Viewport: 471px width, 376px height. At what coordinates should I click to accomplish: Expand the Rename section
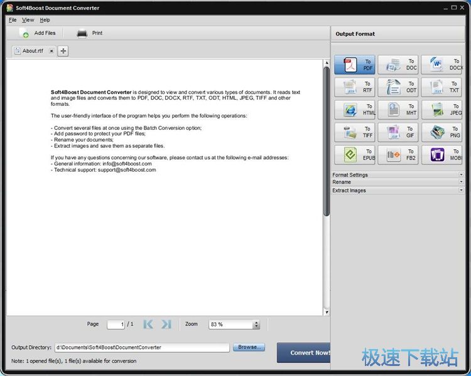click(398, 182)
